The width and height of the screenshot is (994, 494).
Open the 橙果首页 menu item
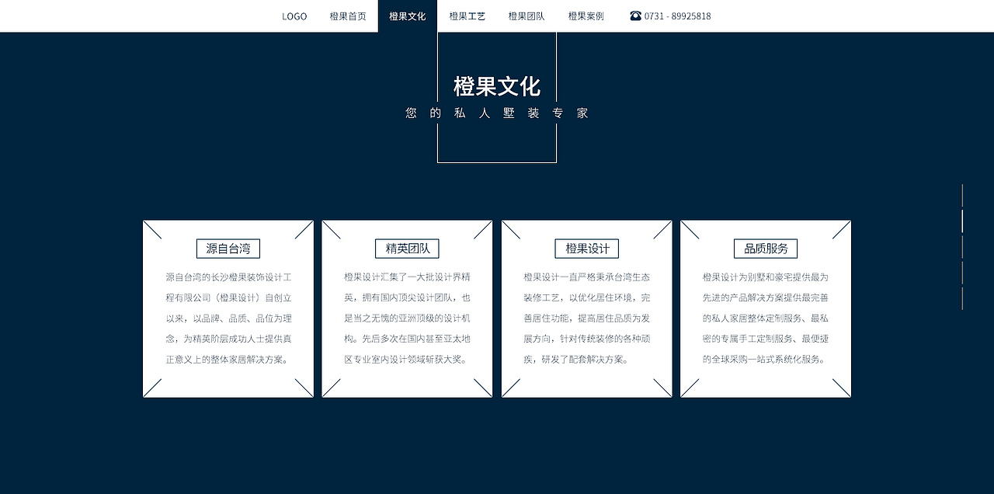(347, 16)
